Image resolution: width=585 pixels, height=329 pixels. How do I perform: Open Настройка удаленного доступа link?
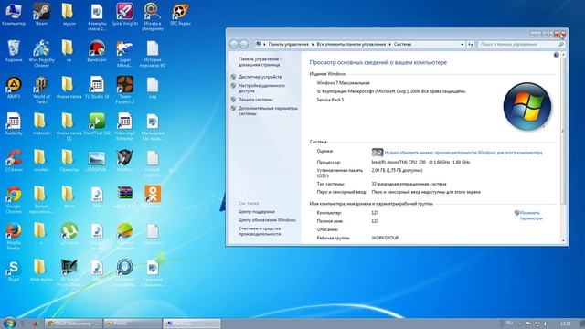coord(261,88)
